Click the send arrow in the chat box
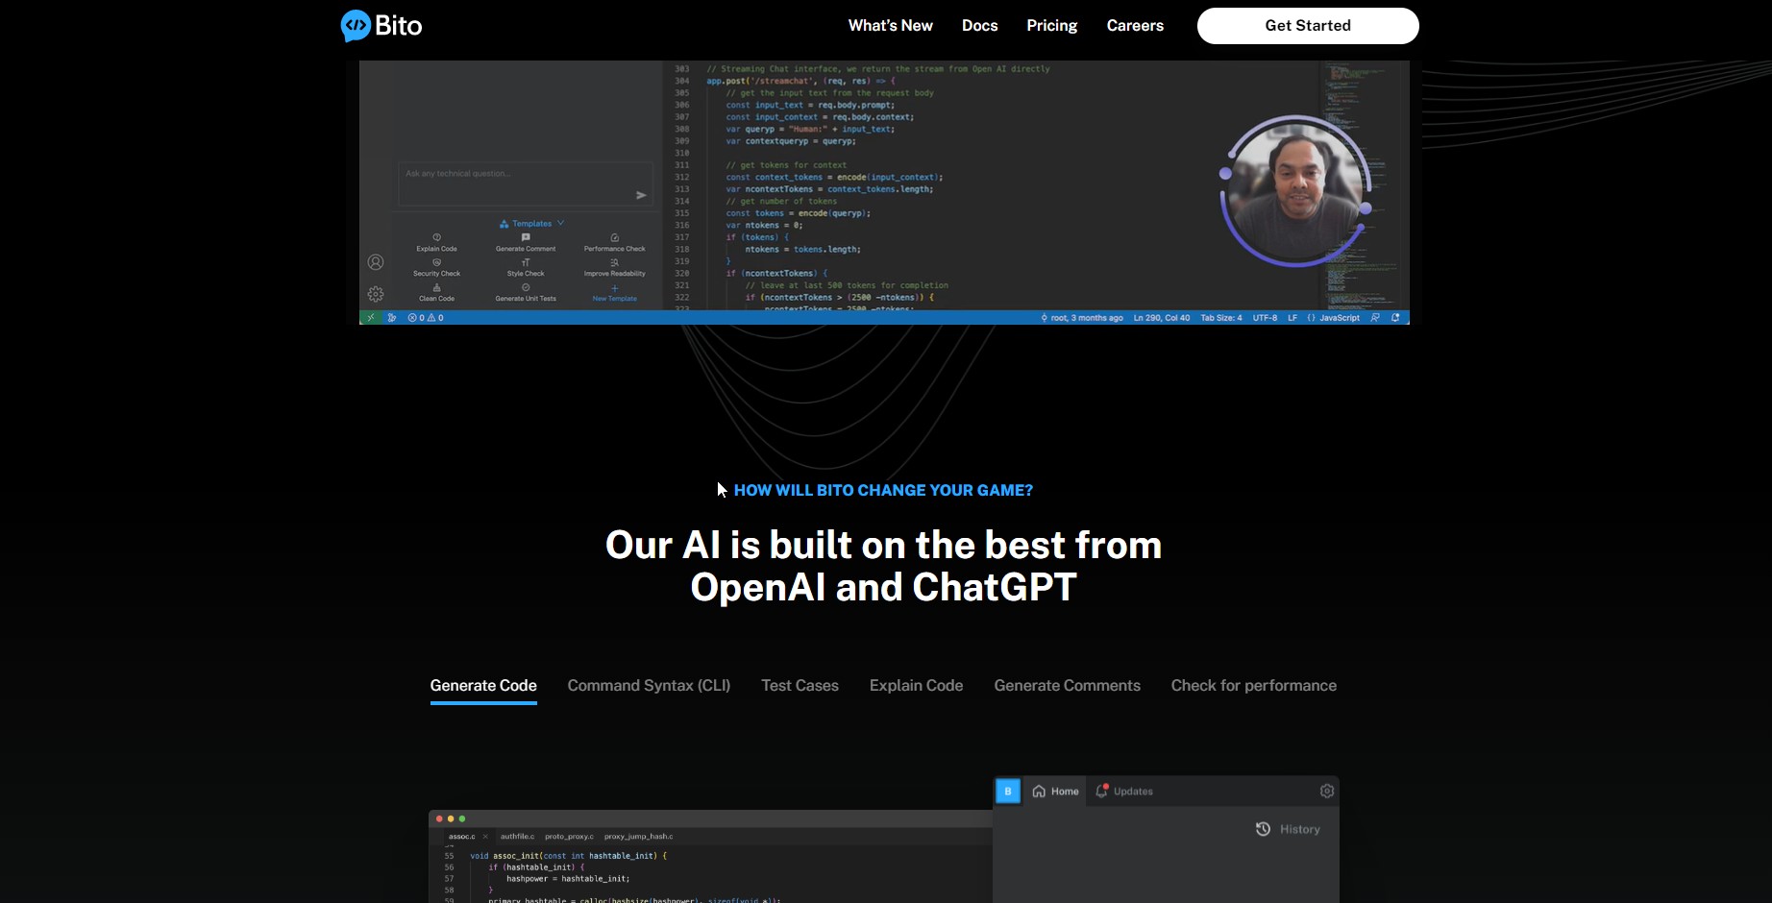 tap(641, 195)
